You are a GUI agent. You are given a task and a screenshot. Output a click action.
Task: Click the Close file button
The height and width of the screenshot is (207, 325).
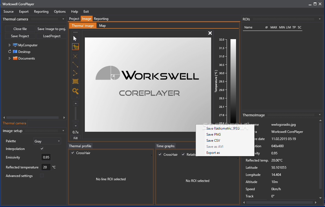pos(20,29)
